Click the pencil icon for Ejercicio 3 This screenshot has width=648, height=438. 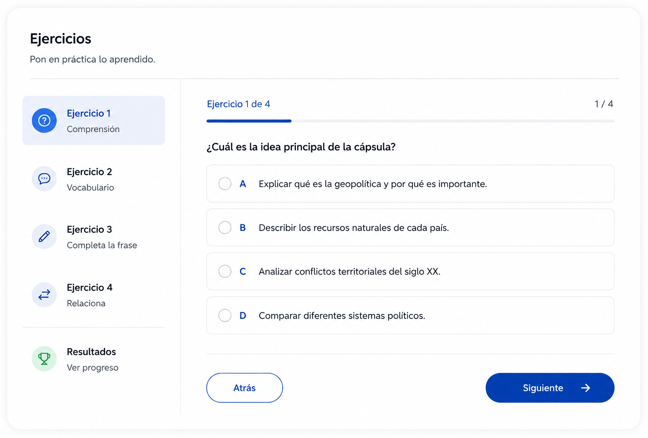pos(44,237)
